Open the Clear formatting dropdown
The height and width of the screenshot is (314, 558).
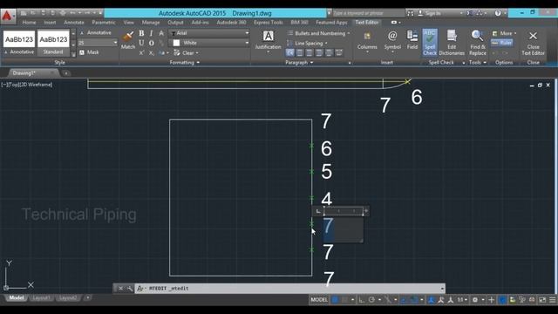(187, 52)
